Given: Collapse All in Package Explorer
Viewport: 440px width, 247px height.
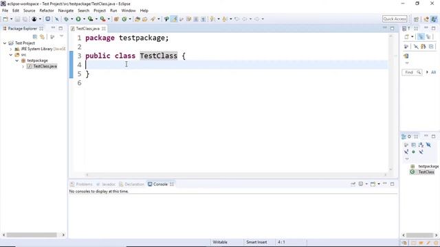Looking at the screenshot, I should (35, 36).
